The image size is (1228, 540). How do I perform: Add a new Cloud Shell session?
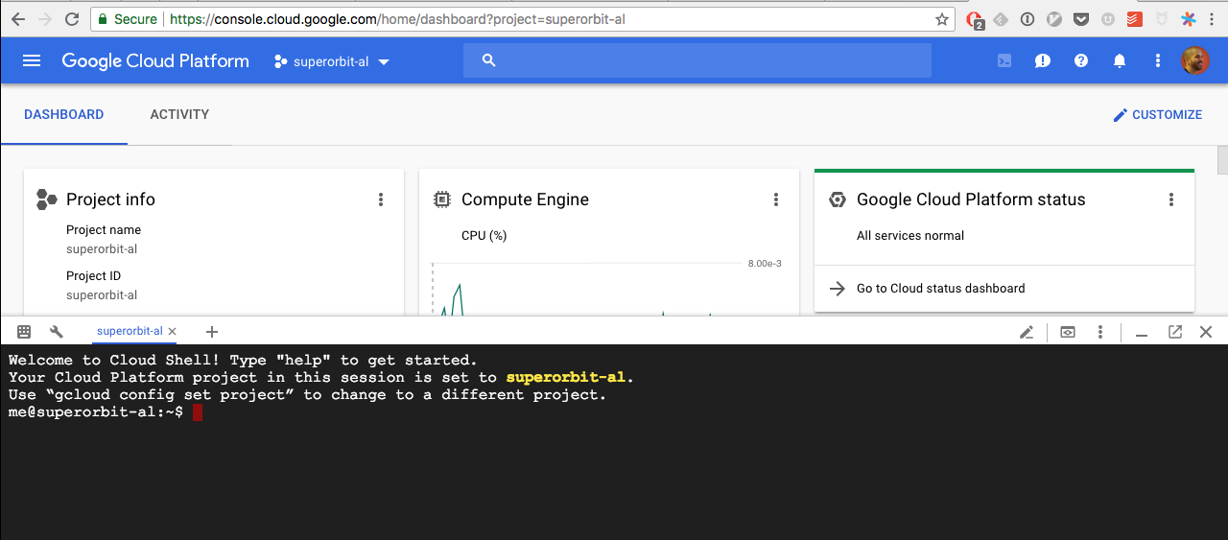click(212, 332)
